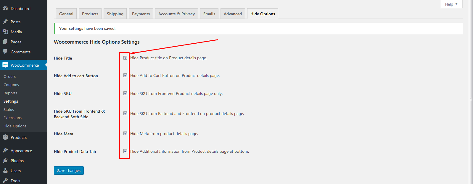Open the Shipping tab
Viewport: 473px width, 184px height.
[115, 14]
